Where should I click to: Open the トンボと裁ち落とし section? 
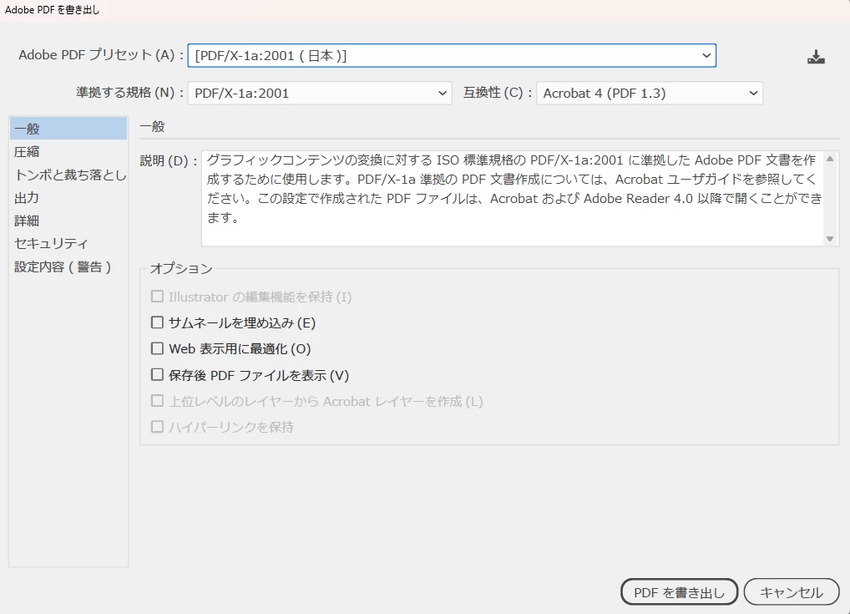click(68, 175)
